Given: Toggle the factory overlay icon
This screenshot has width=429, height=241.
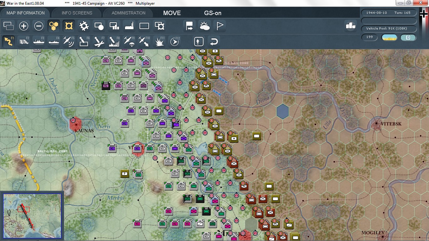Looking at the screenshot, I should click(129, 26).
